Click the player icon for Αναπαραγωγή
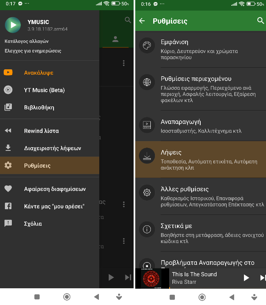This screenshot has width=266, height=305. tap(147, 125)
